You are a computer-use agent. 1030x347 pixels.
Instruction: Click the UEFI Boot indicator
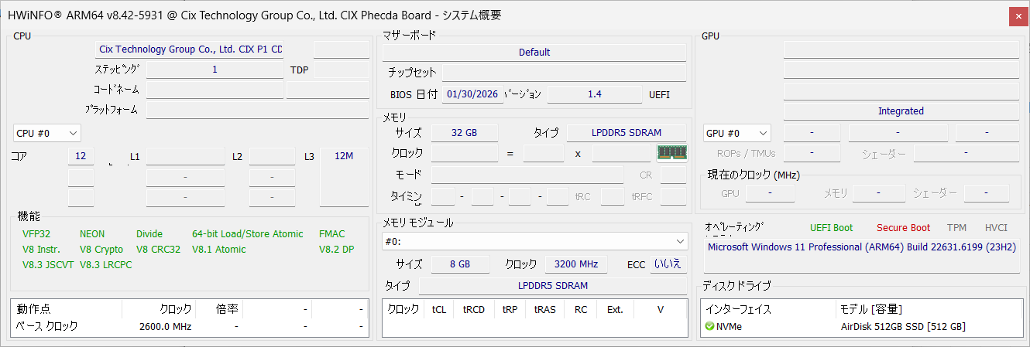pos(831,228)
